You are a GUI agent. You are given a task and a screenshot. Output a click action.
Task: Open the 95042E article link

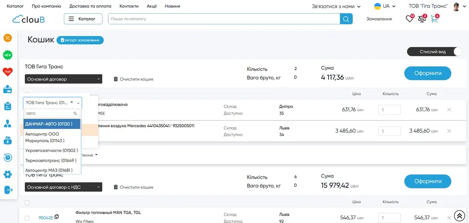pyautogui.click(x=46, y=218)
